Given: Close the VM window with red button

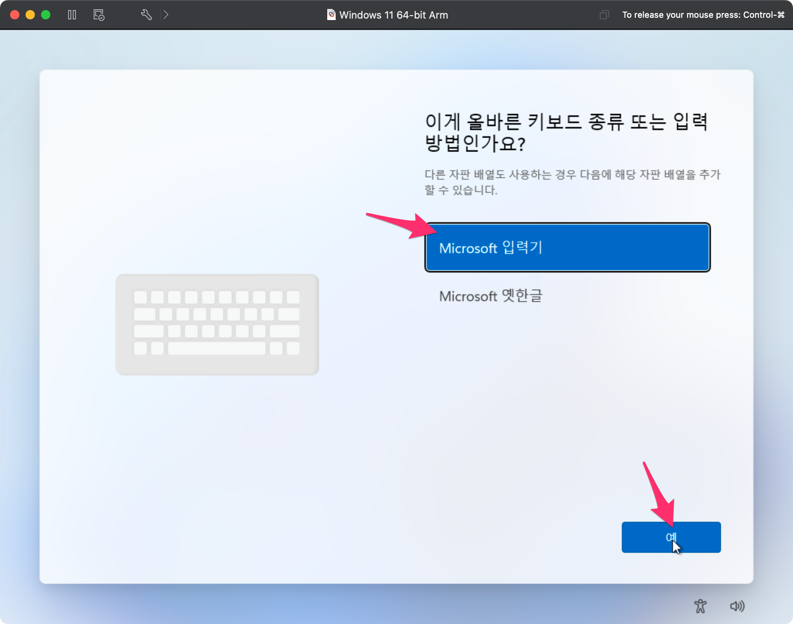Looking at the screenshot, I should 15,15.
